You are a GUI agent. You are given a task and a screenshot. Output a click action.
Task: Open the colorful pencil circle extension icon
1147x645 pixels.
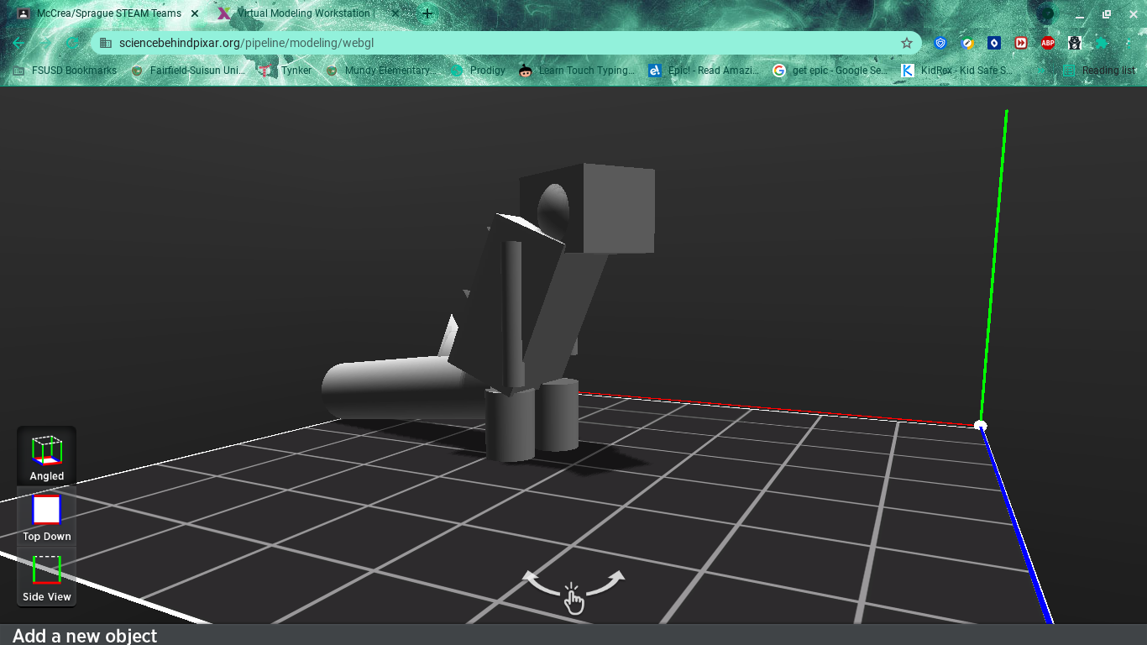967,43
